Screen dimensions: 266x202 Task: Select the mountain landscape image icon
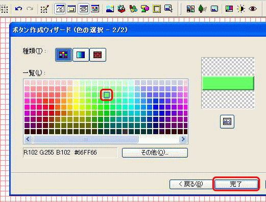110,9
